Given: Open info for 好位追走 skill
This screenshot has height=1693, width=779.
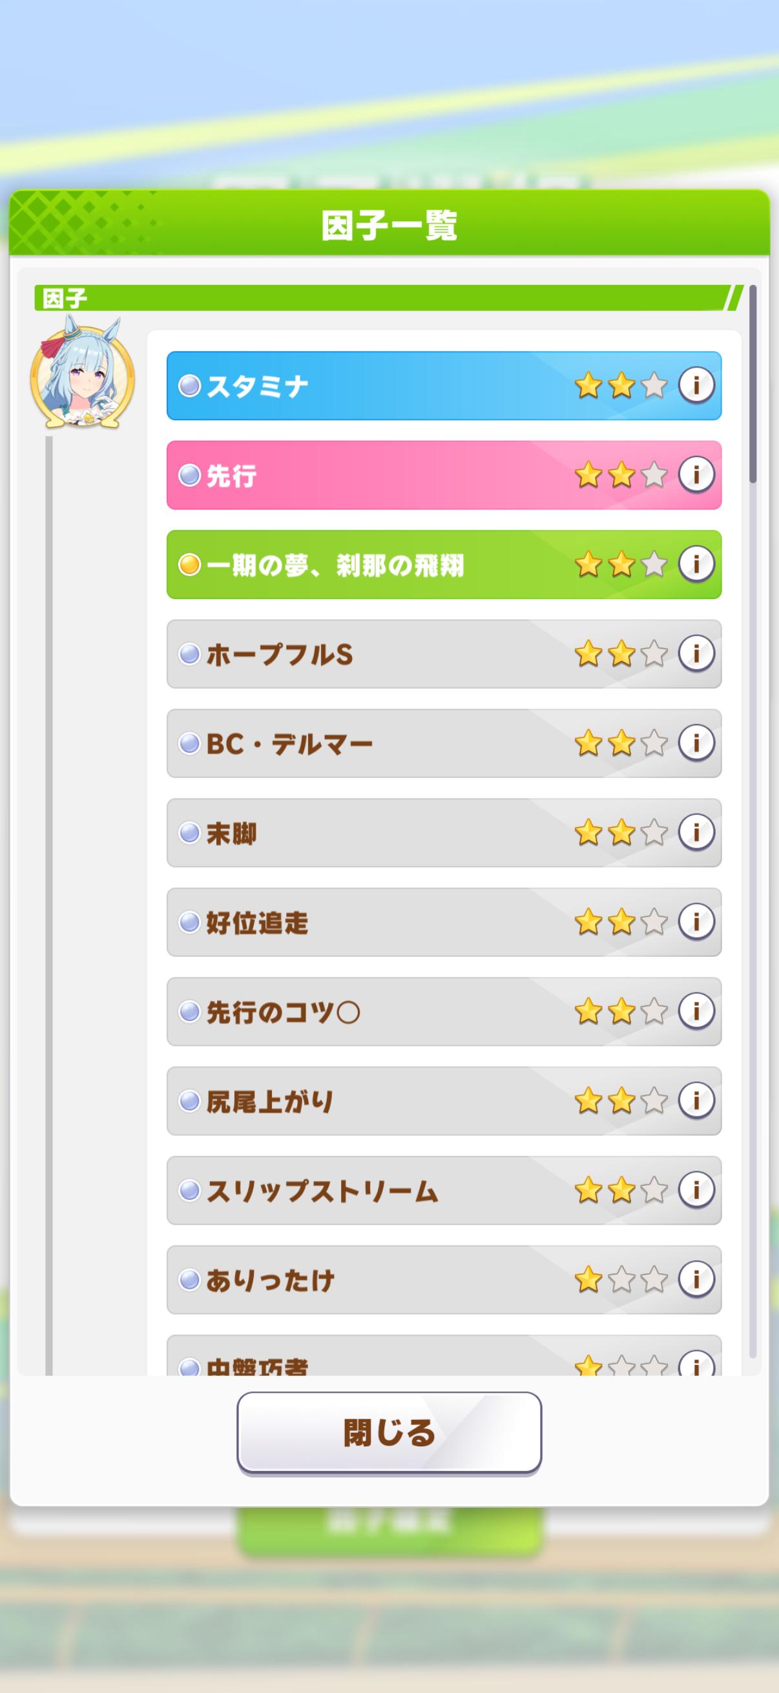Looking at the screenshot, I should [696, 921].
